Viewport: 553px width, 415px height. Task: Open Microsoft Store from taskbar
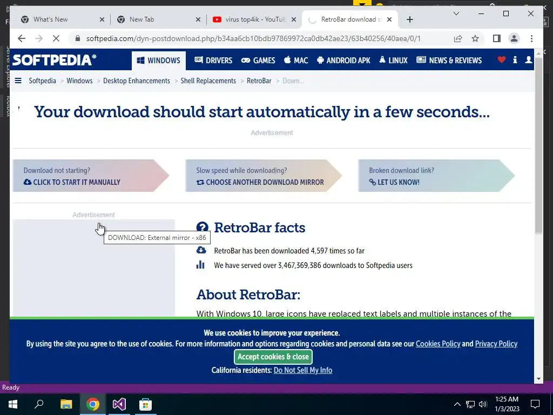click(145, 404)
